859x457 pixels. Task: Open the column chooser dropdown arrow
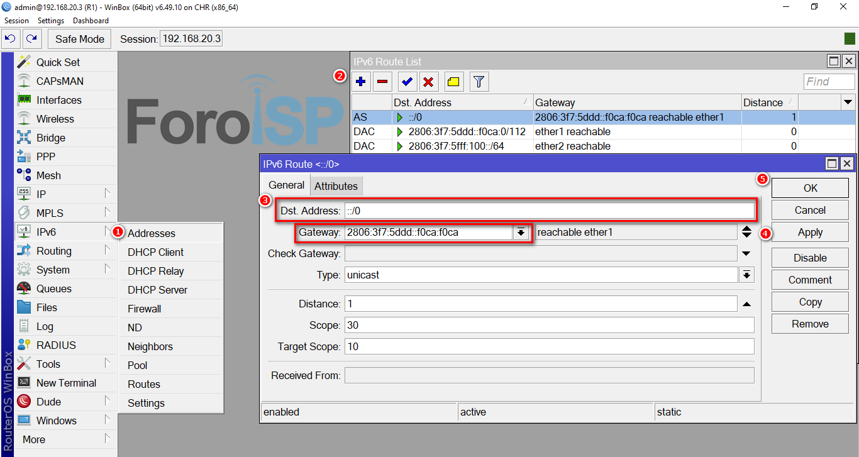[x=848, y=102]
